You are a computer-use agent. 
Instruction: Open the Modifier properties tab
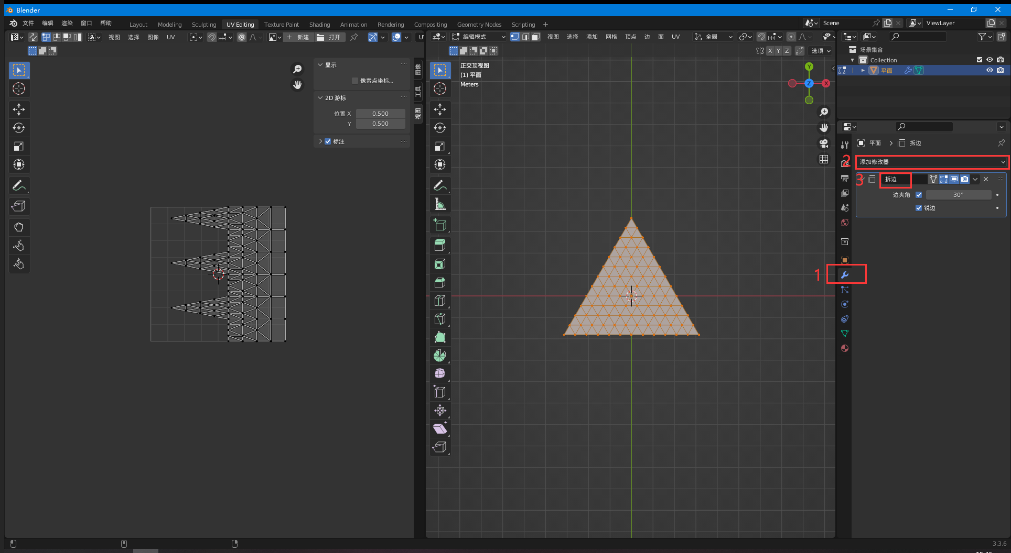pos(845,275)
